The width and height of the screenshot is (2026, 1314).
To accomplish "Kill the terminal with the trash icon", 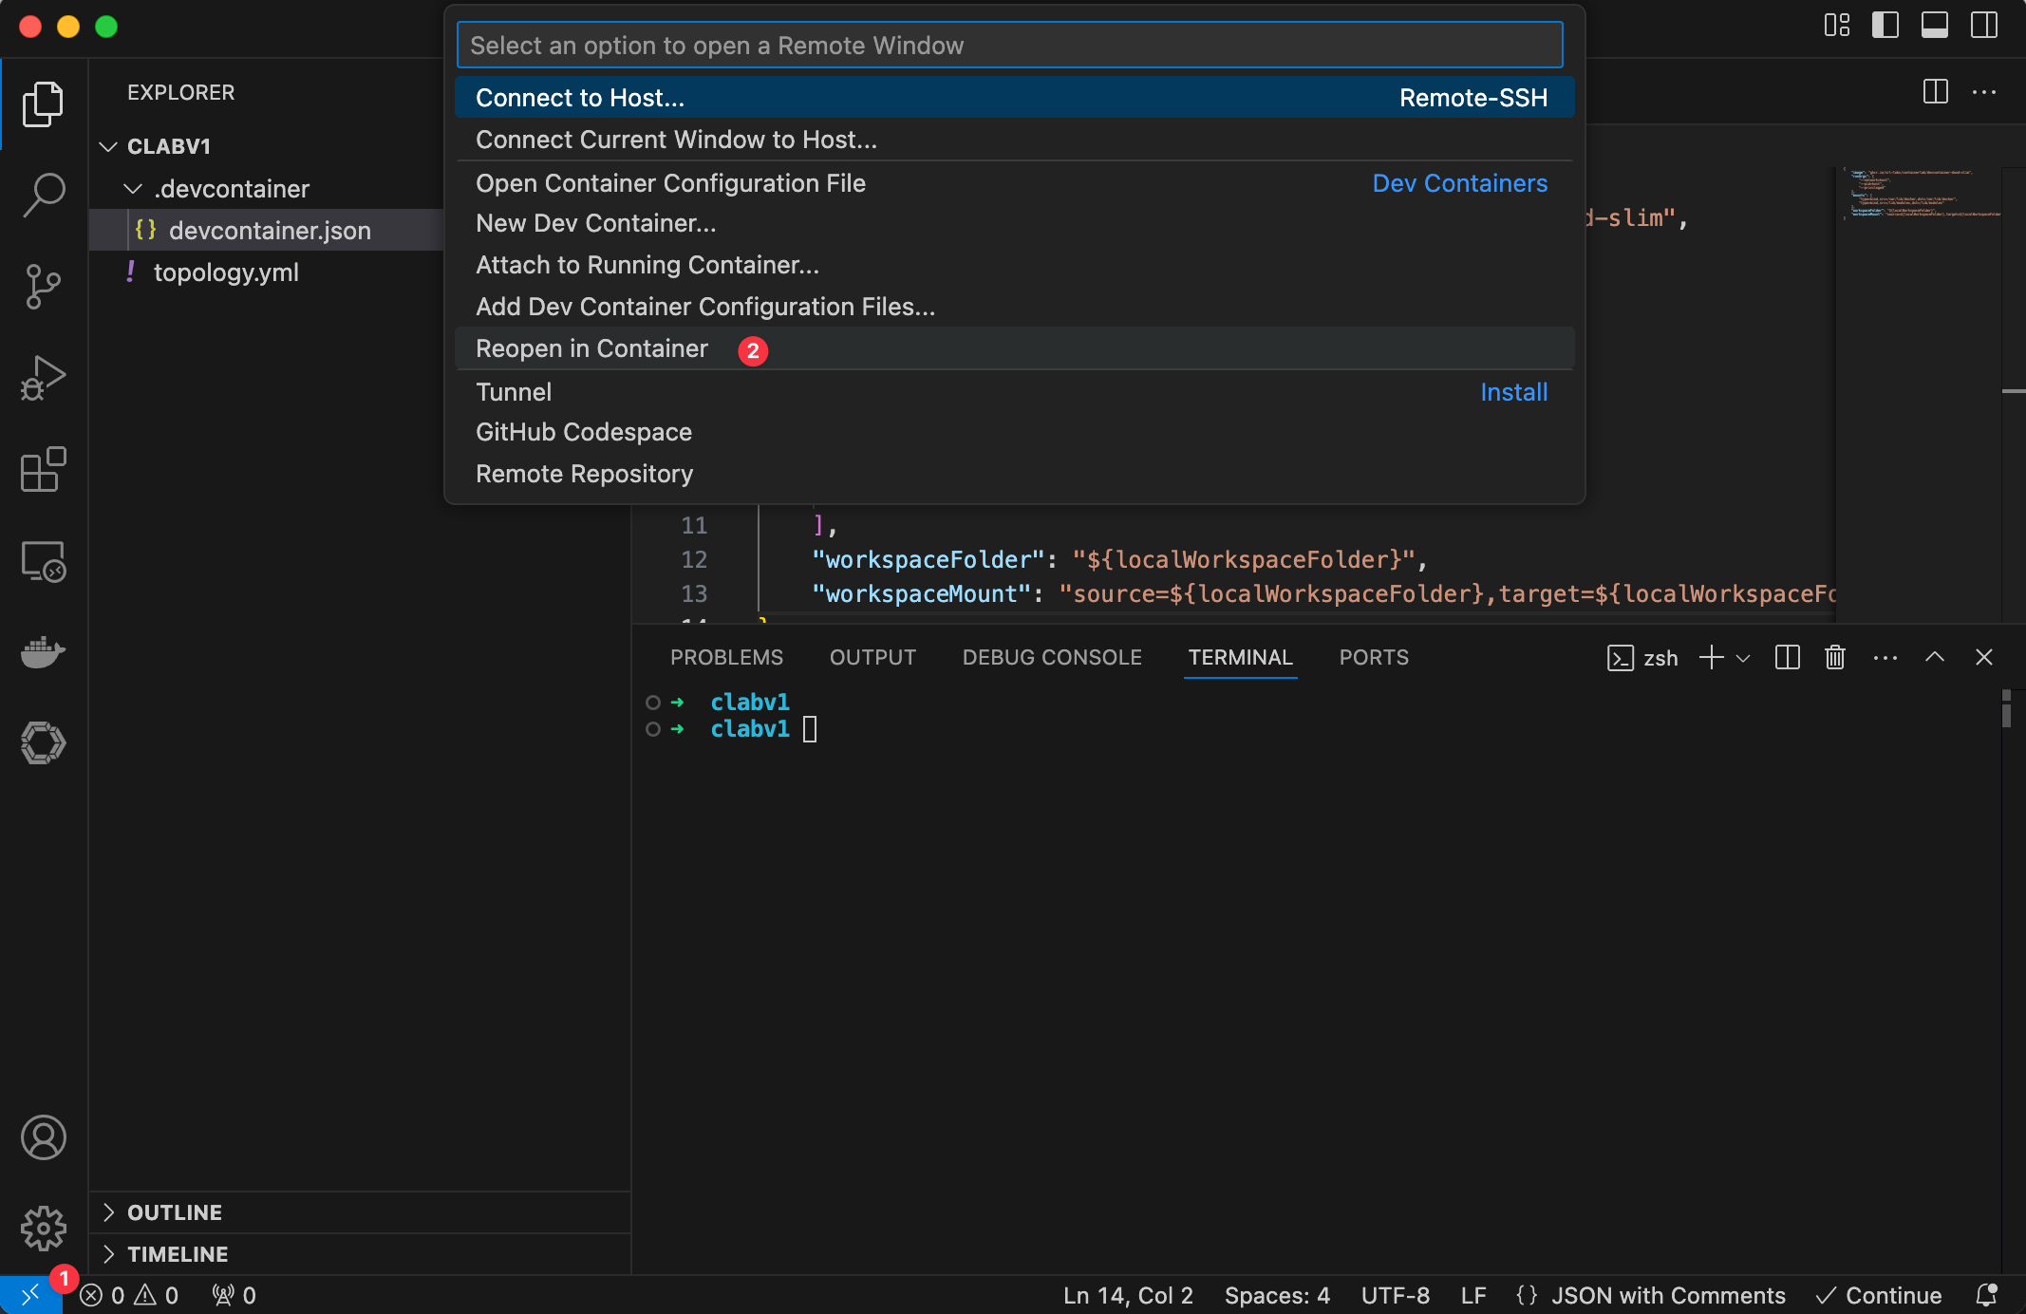I will click(1833, 657).
